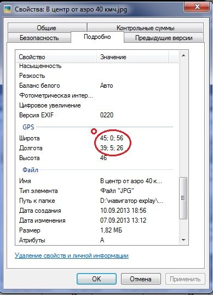Image resolution: width=213 pixels, height=295 pixels.
Task: Select the Дата изменения row
Action: pyautogui.click(x=97, y=220)
